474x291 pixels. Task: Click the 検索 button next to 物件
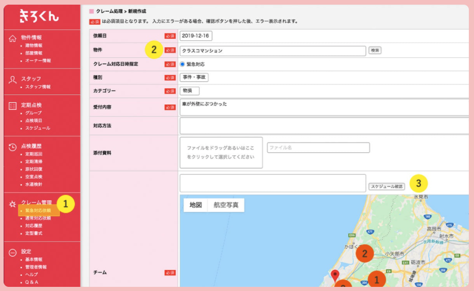[375, 51]
